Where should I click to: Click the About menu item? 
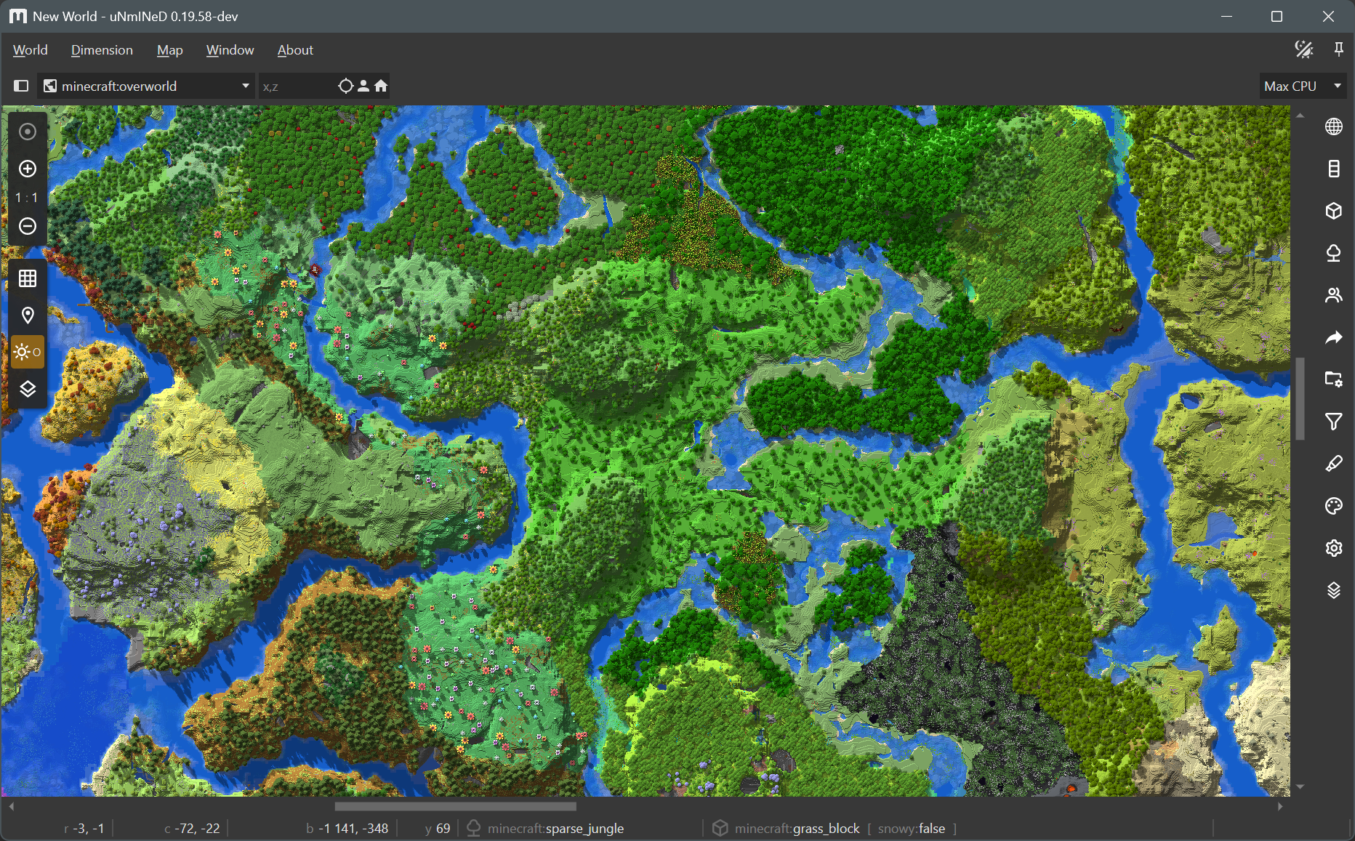pos(295,50)
